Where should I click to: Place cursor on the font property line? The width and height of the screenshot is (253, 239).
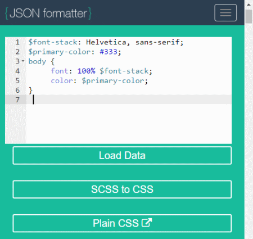(x=101, y=71)
